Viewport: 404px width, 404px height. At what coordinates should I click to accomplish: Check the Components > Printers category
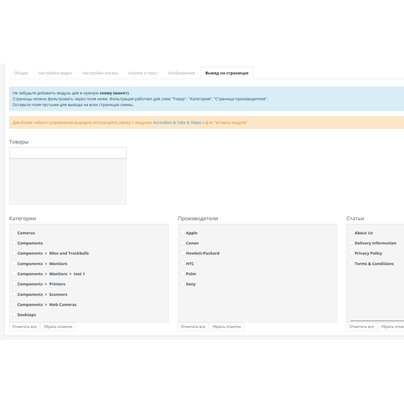click(x=14, y=284)
